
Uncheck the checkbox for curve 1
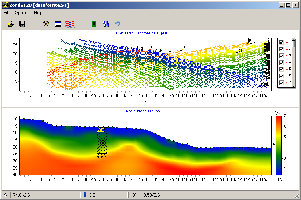pos(281,42)
